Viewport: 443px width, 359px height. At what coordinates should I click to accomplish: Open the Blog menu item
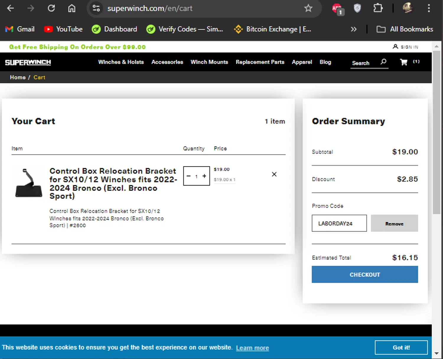click(325, 62)
